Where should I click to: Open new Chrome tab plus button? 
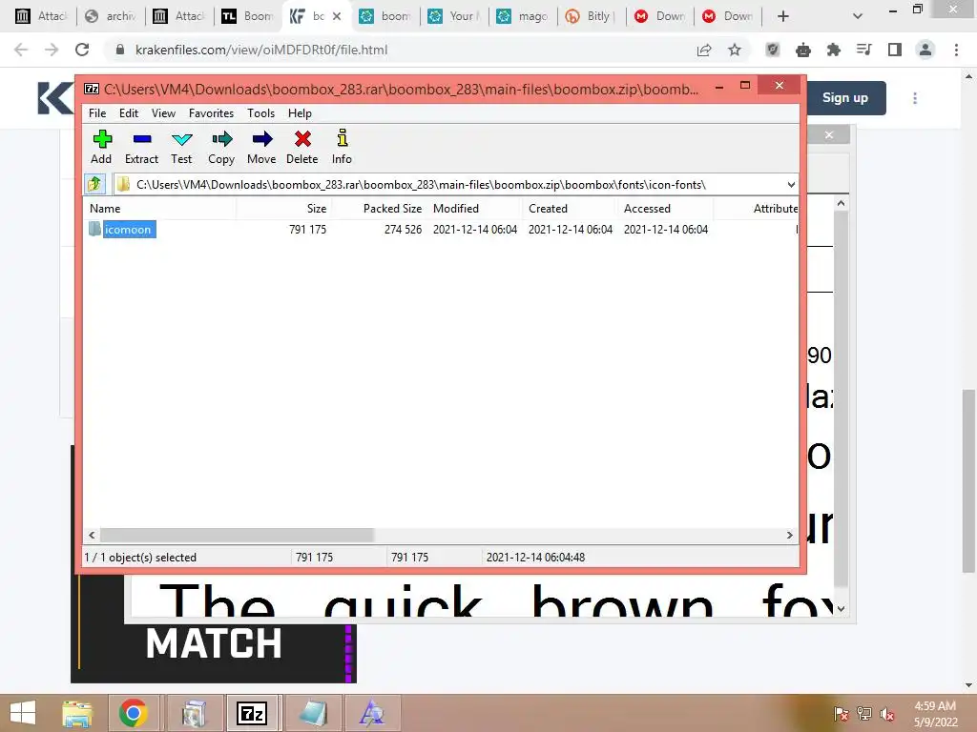pyautogui.click(x=783, y=16)
